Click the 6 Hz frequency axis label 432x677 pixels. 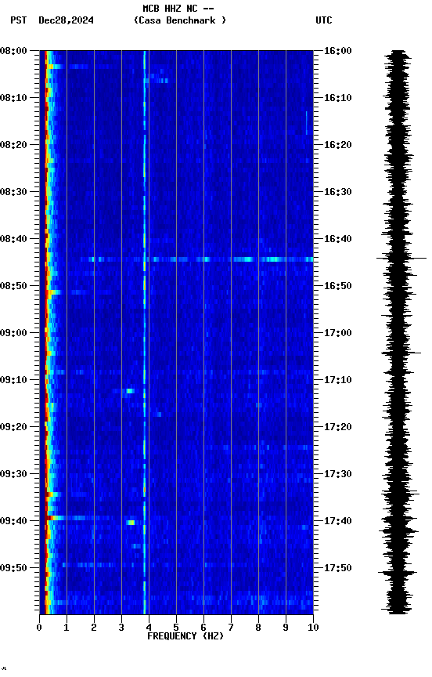coord(203,628)
